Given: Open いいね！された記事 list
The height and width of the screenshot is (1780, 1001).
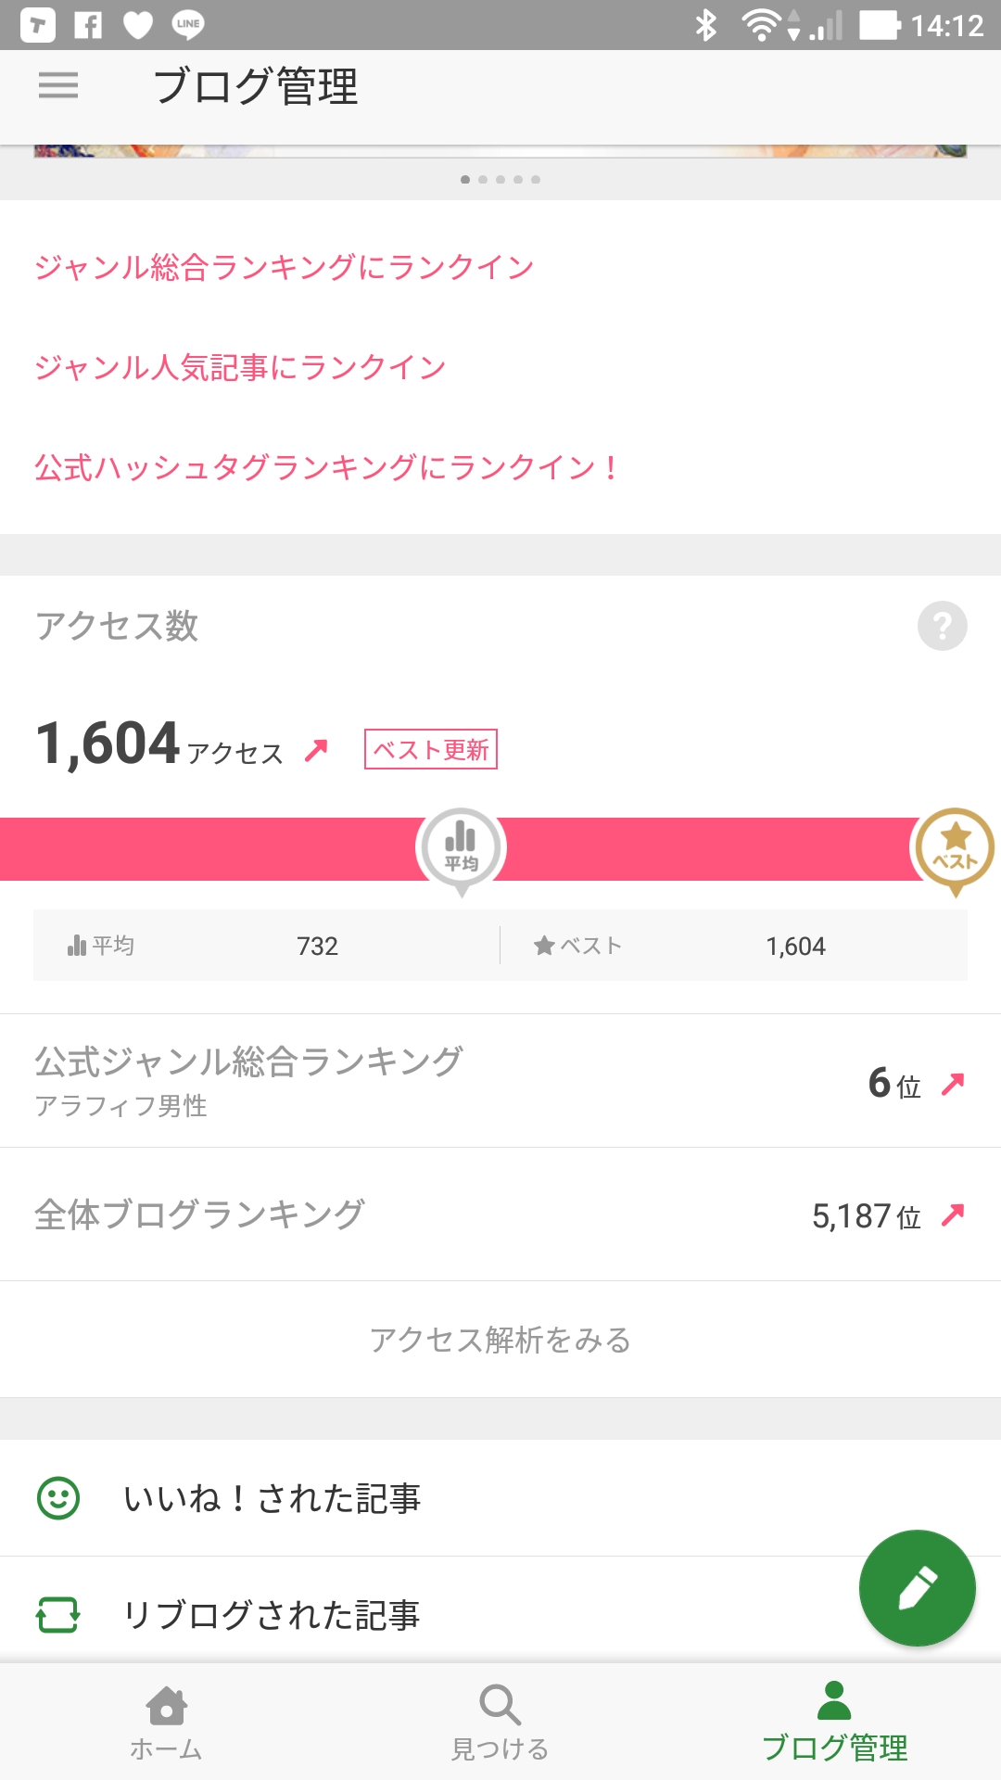Looking at the screenshot, I should pyautogui.click(x=272, y=1498).
